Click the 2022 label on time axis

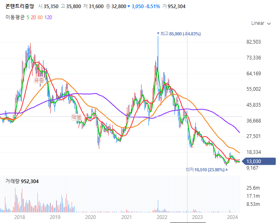pyautogui.click(x=162, y=217)
